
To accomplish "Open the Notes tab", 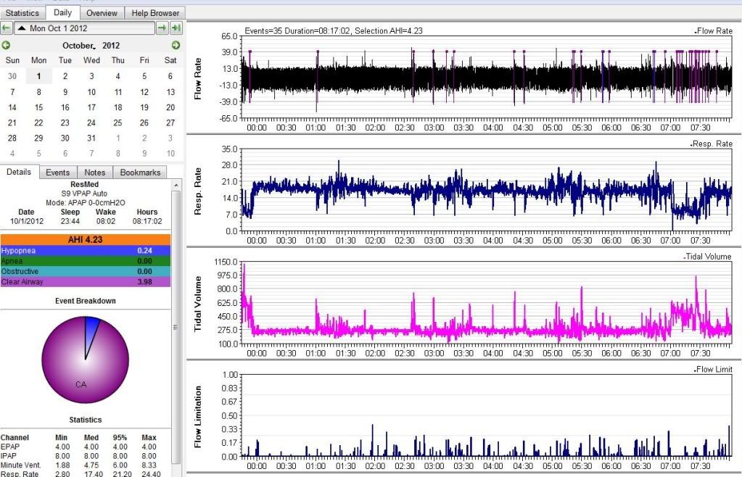I will pyautogui.click(x=94, y=173).
